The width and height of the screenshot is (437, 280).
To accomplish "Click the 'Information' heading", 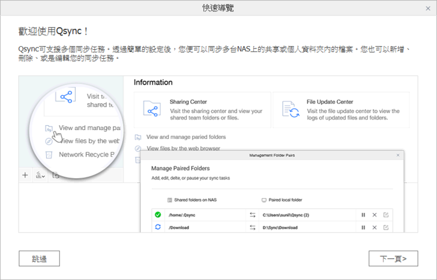I will pos(153,82).
